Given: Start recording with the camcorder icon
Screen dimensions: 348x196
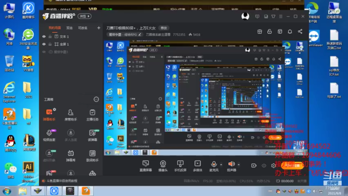Looking at the screenshot, I should (x=254, y=166).
